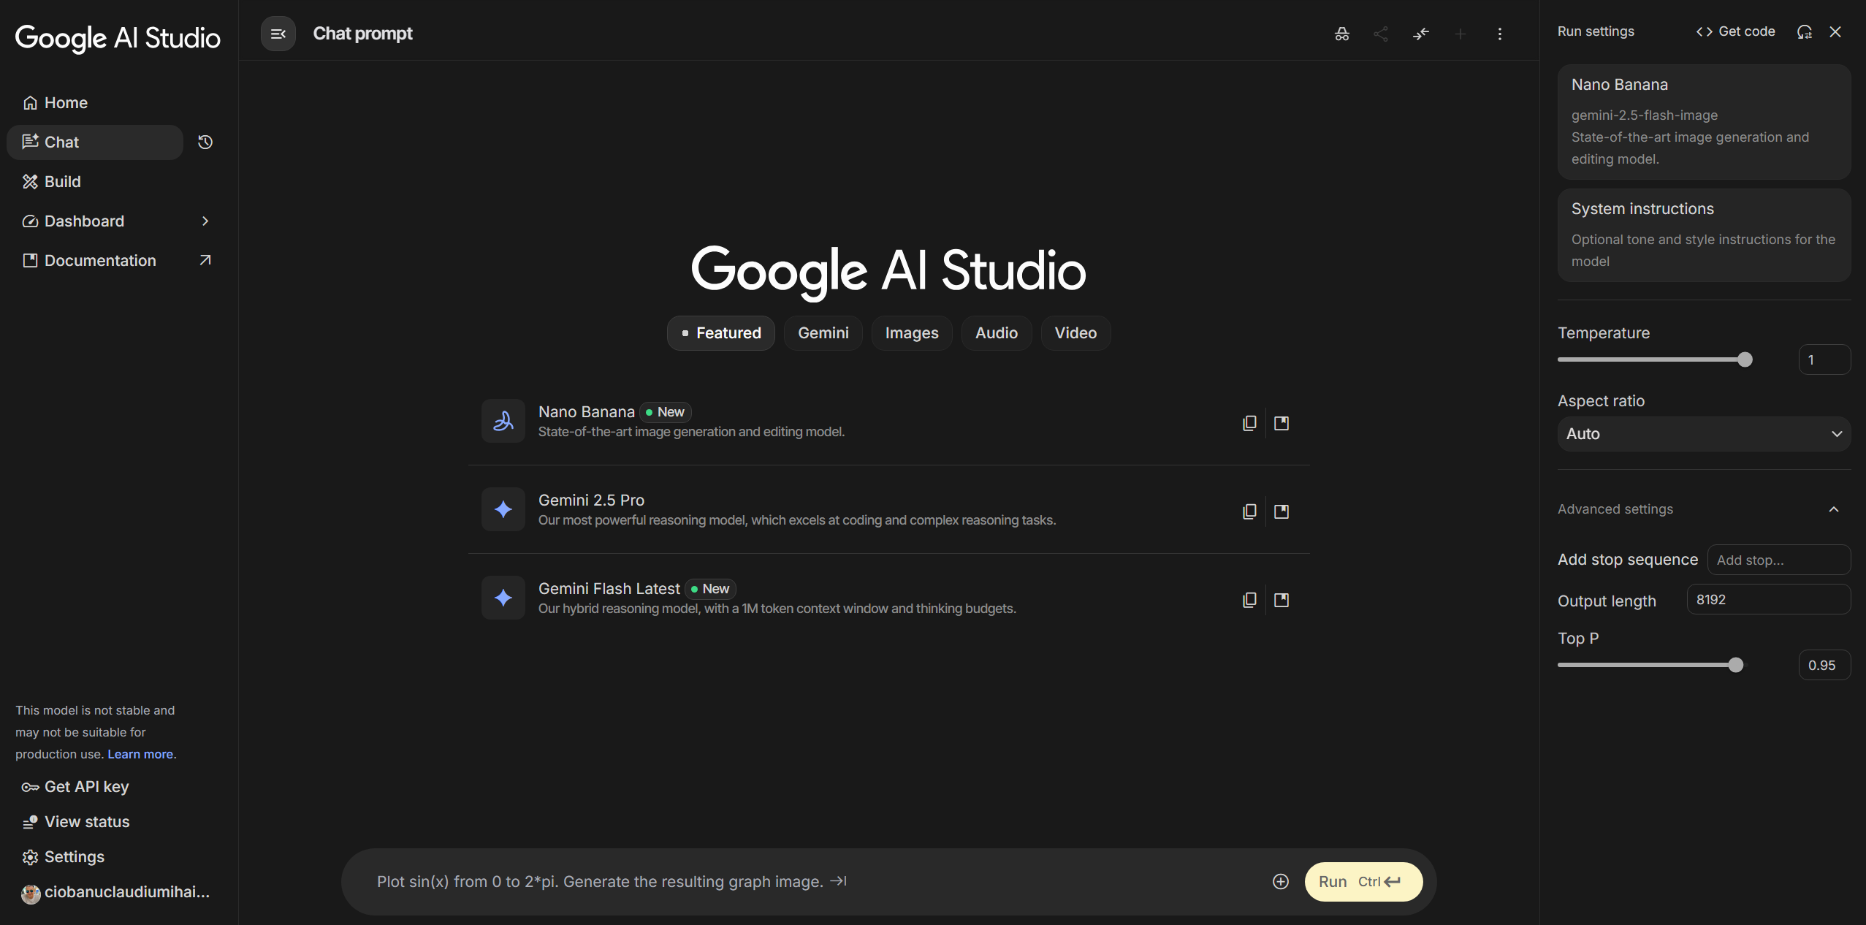Adjust the Temperature slider handle
This screenshot has width=1866, height=925.
[x=1745, y=359]
